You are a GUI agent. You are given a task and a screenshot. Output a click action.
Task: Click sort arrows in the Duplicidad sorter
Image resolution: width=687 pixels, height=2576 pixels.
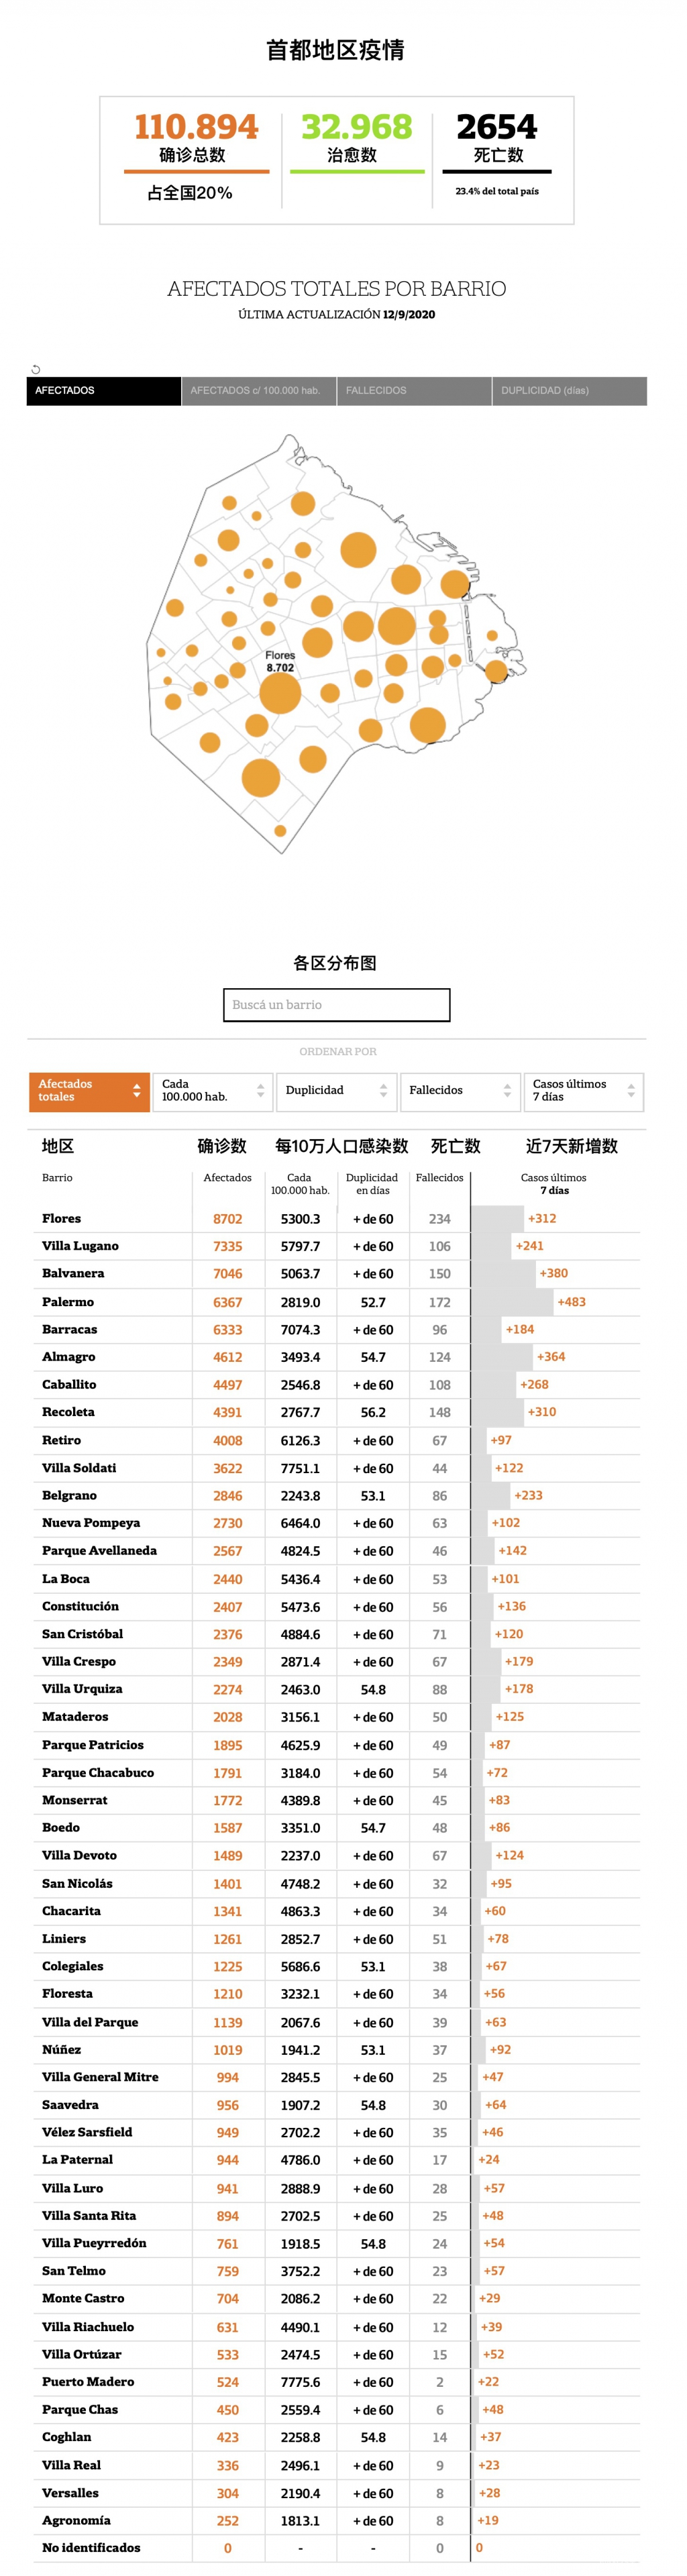pos(383,1090)
